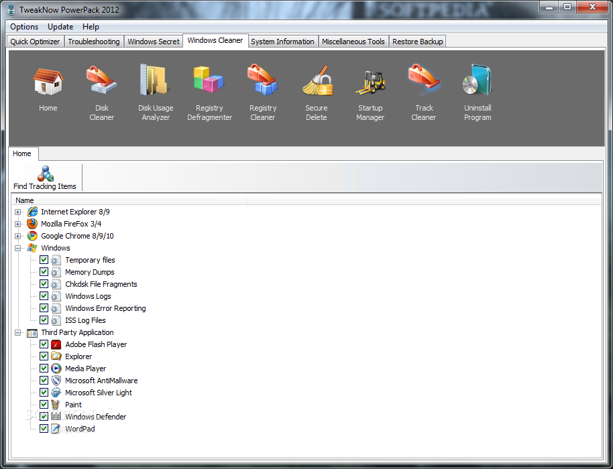Collapse the Windows tree node
The height and width of the screenshot is (469, 613).
coord(17,249)
